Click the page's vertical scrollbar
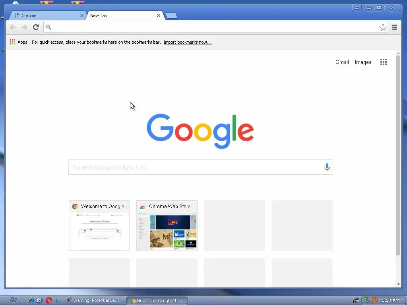Viewport: 407px width, 305px height. click(398, 156)
